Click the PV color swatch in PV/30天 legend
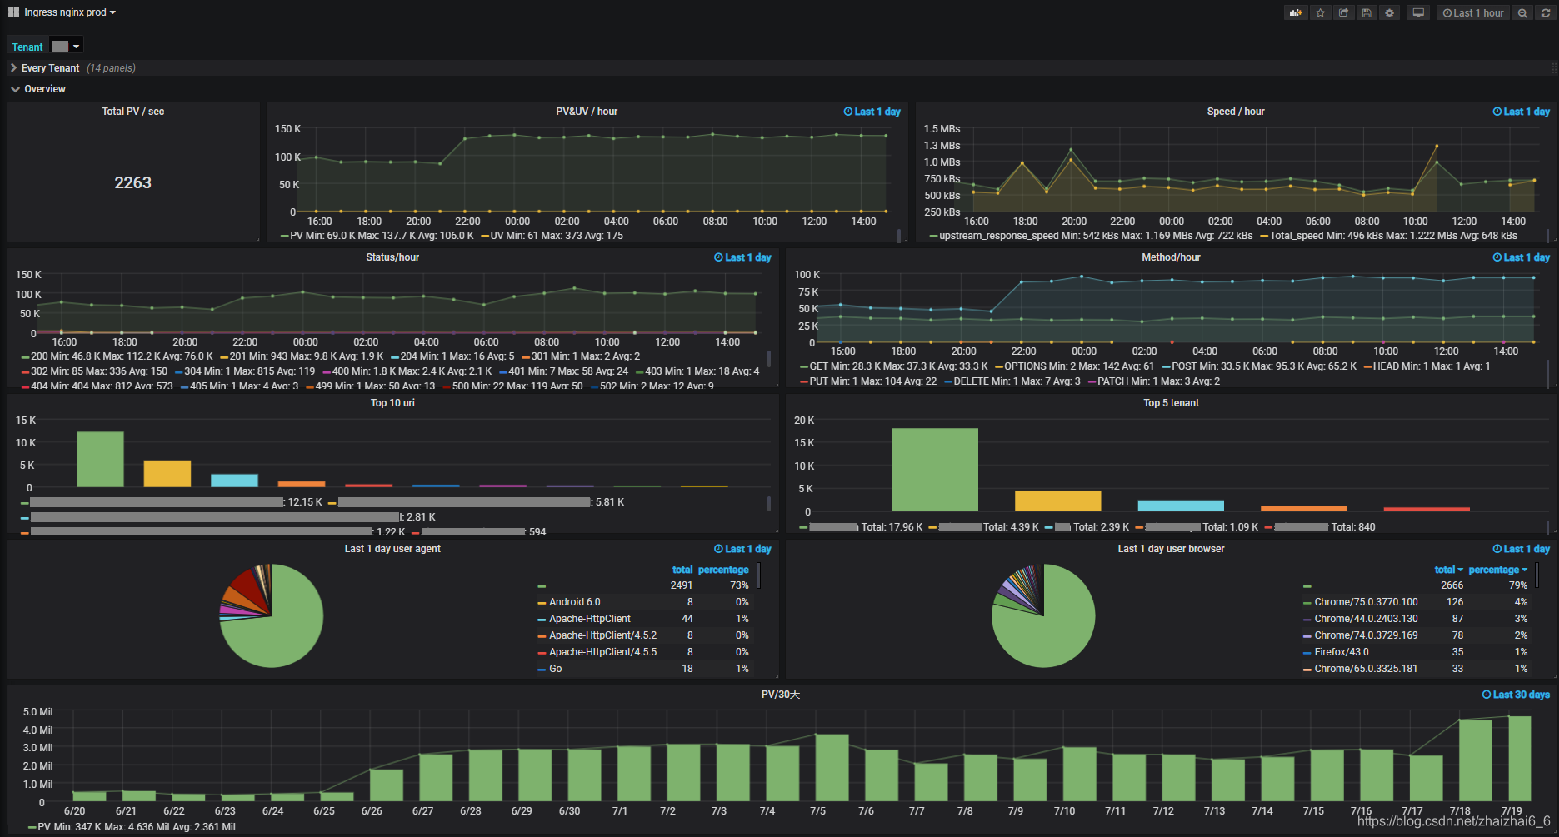Screen dimensions: 1559x837 [32, 828]
